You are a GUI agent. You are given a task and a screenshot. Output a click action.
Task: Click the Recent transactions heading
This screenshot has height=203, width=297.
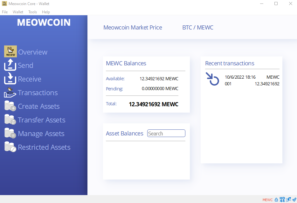230,63
